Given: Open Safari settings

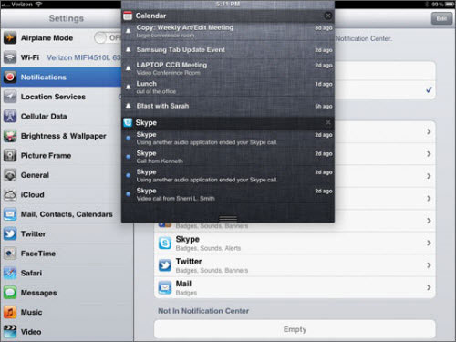Looking at the screenshot, I should point(67,273).
